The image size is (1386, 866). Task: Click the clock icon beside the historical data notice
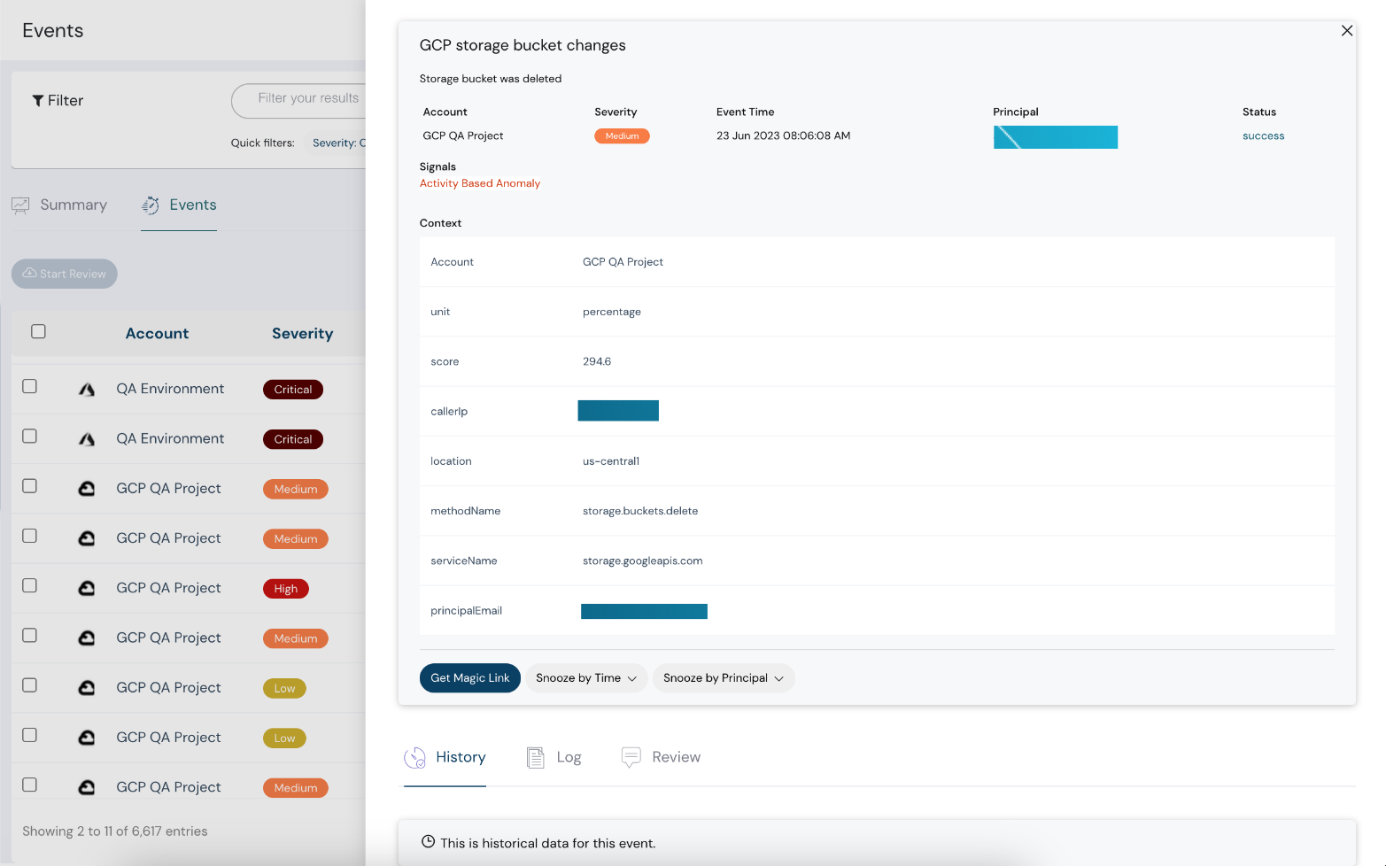(x=428, y=842)
